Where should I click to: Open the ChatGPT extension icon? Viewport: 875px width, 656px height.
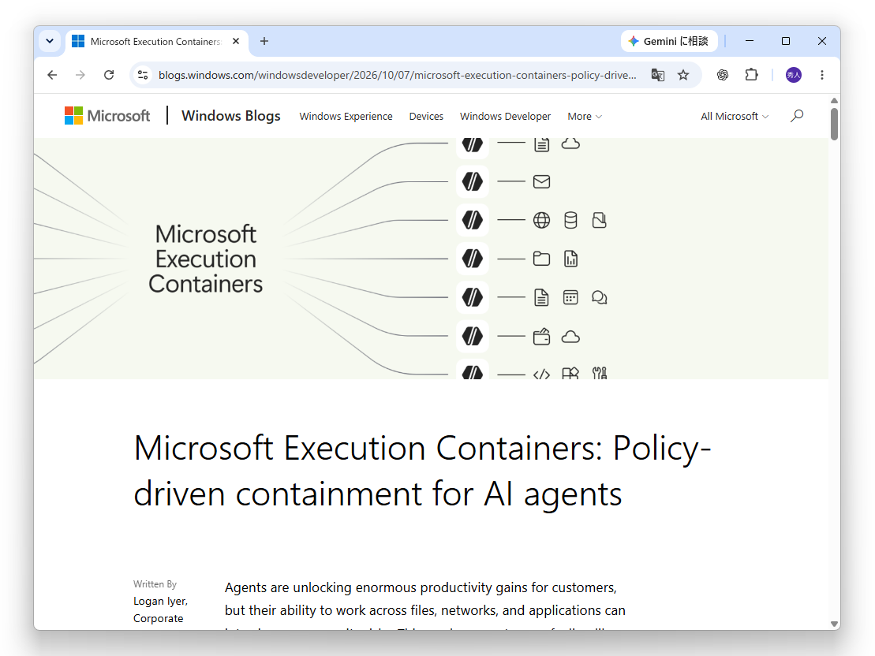pos(723,75)
